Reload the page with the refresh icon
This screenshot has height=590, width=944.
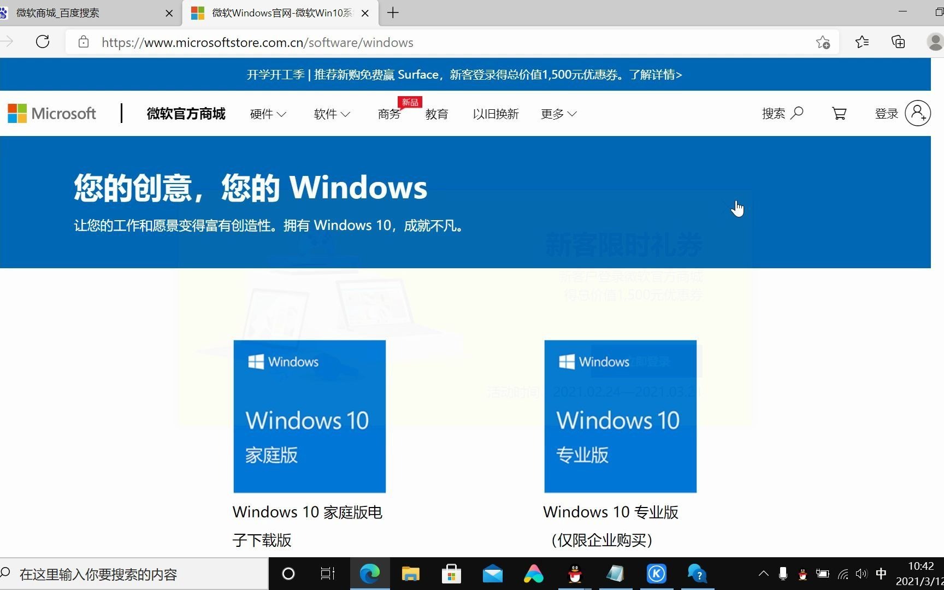[43, 42]
